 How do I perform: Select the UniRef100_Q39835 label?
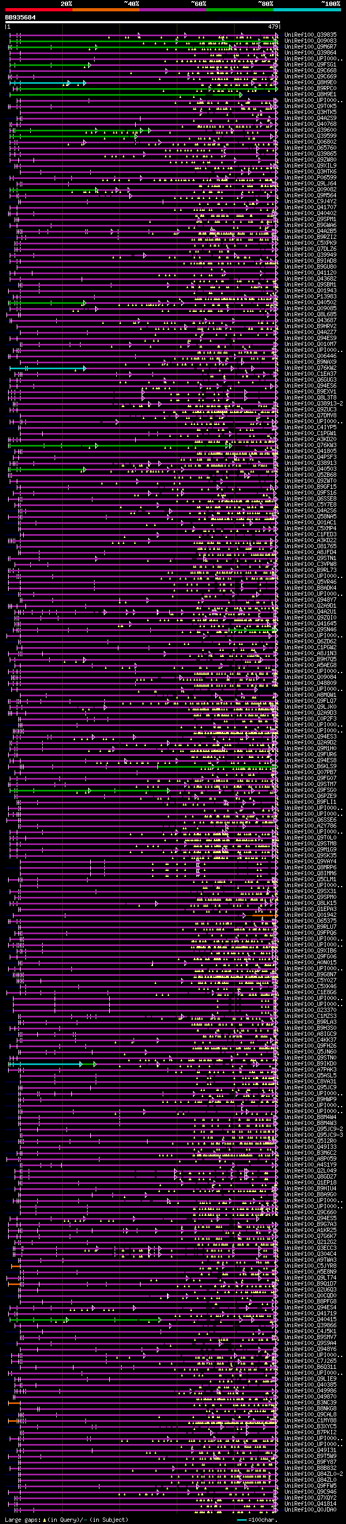[x=310, y=35]
